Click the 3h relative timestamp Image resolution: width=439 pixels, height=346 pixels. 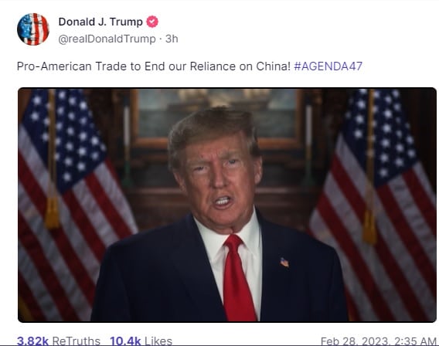click(172, 39)
